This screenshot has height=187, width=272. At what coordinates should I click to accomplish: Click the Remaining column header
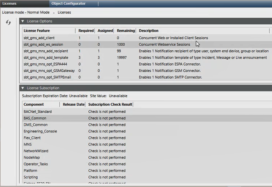[x=126, y=31]
